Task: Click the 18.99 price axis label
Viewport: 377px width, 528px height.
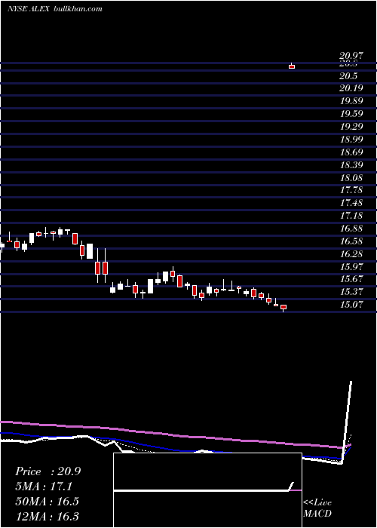Action: coord(351,140)
